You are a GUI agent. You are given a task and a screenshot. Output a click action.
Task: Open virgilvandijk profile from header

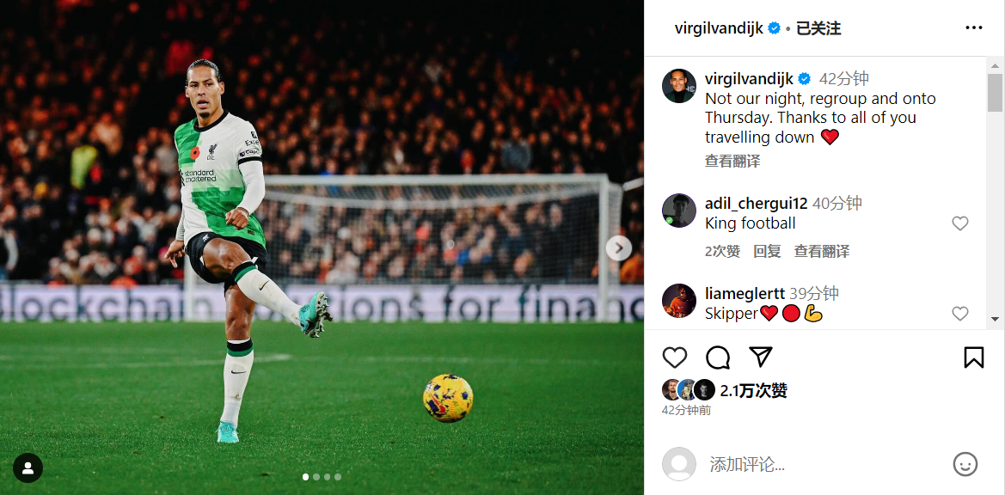(x=719, y=28)
